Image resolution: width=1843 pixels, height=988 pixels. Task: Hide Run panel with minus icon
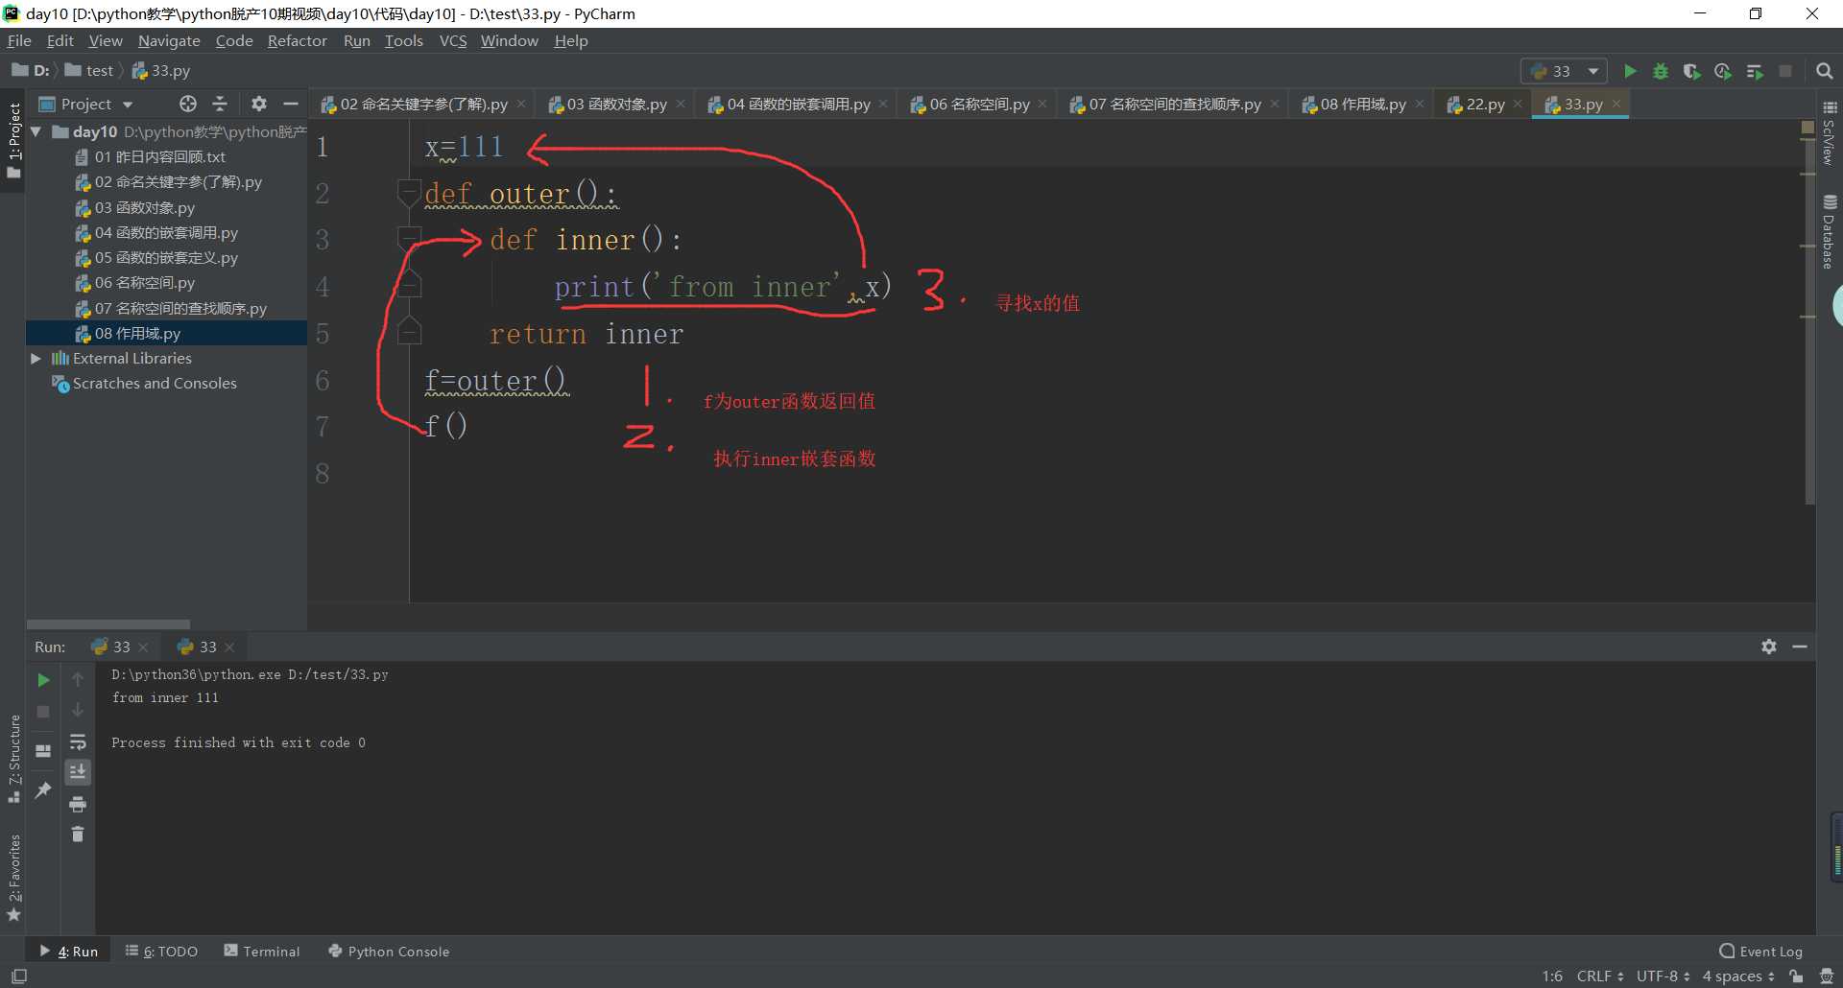point(1800,647)
